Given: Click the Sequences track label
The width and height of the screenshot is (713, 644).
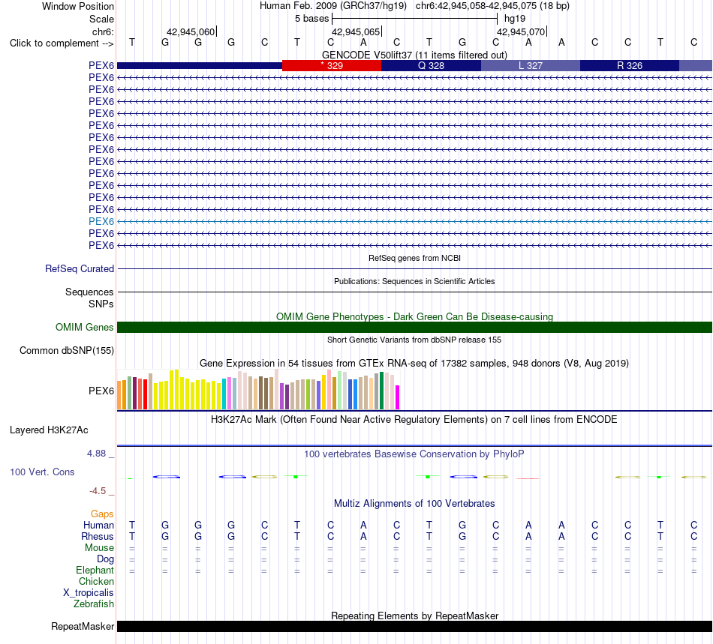Looking at the screenshot, I should coord(89,292).
